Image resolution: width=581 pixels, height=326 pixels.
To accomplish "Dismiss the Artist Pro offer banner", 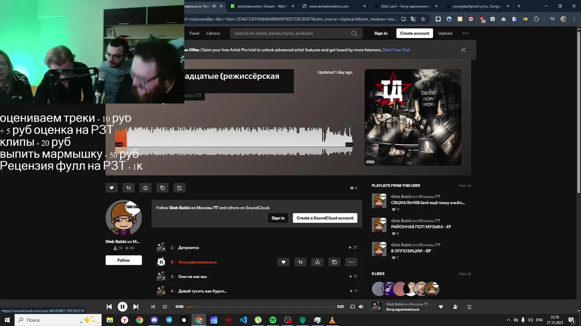I will [463, 50].
